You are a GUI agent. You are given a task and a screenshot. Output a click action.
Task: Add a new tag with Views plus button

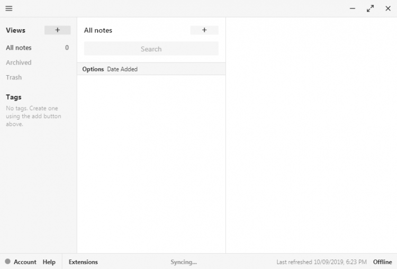[57, 30]
